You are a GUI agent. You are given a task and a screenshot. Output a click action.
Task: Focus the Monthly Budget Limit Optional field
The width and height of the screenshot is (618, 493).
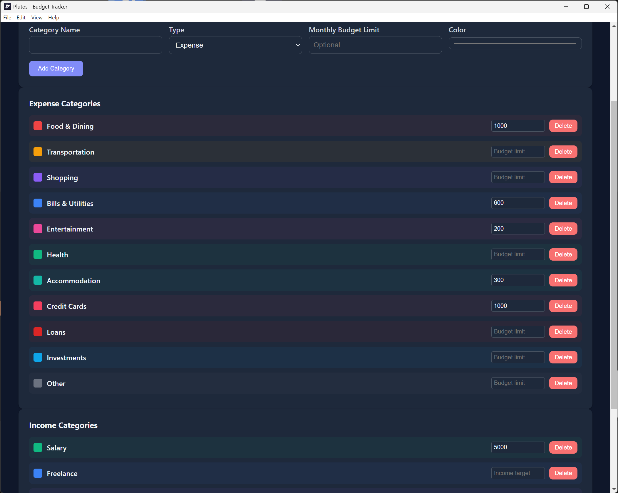(375, 45)
